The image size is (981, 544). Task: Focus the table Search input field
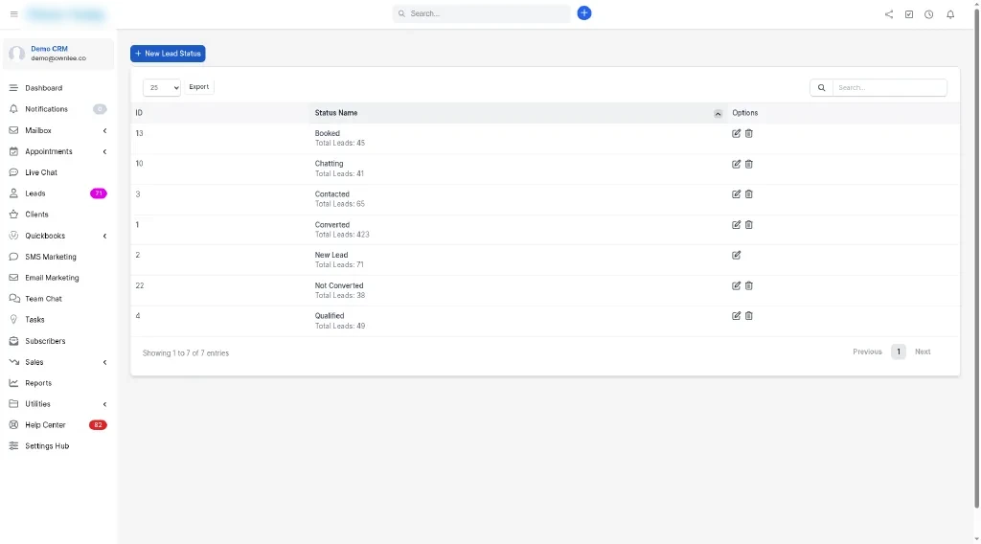(x=889, y=87)
